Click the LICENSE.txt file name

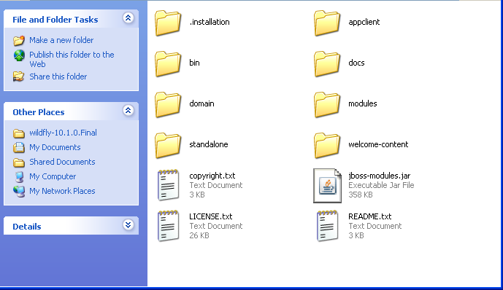[211, 216]
